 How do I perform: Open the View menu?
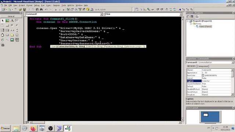[x=15, y=5]
